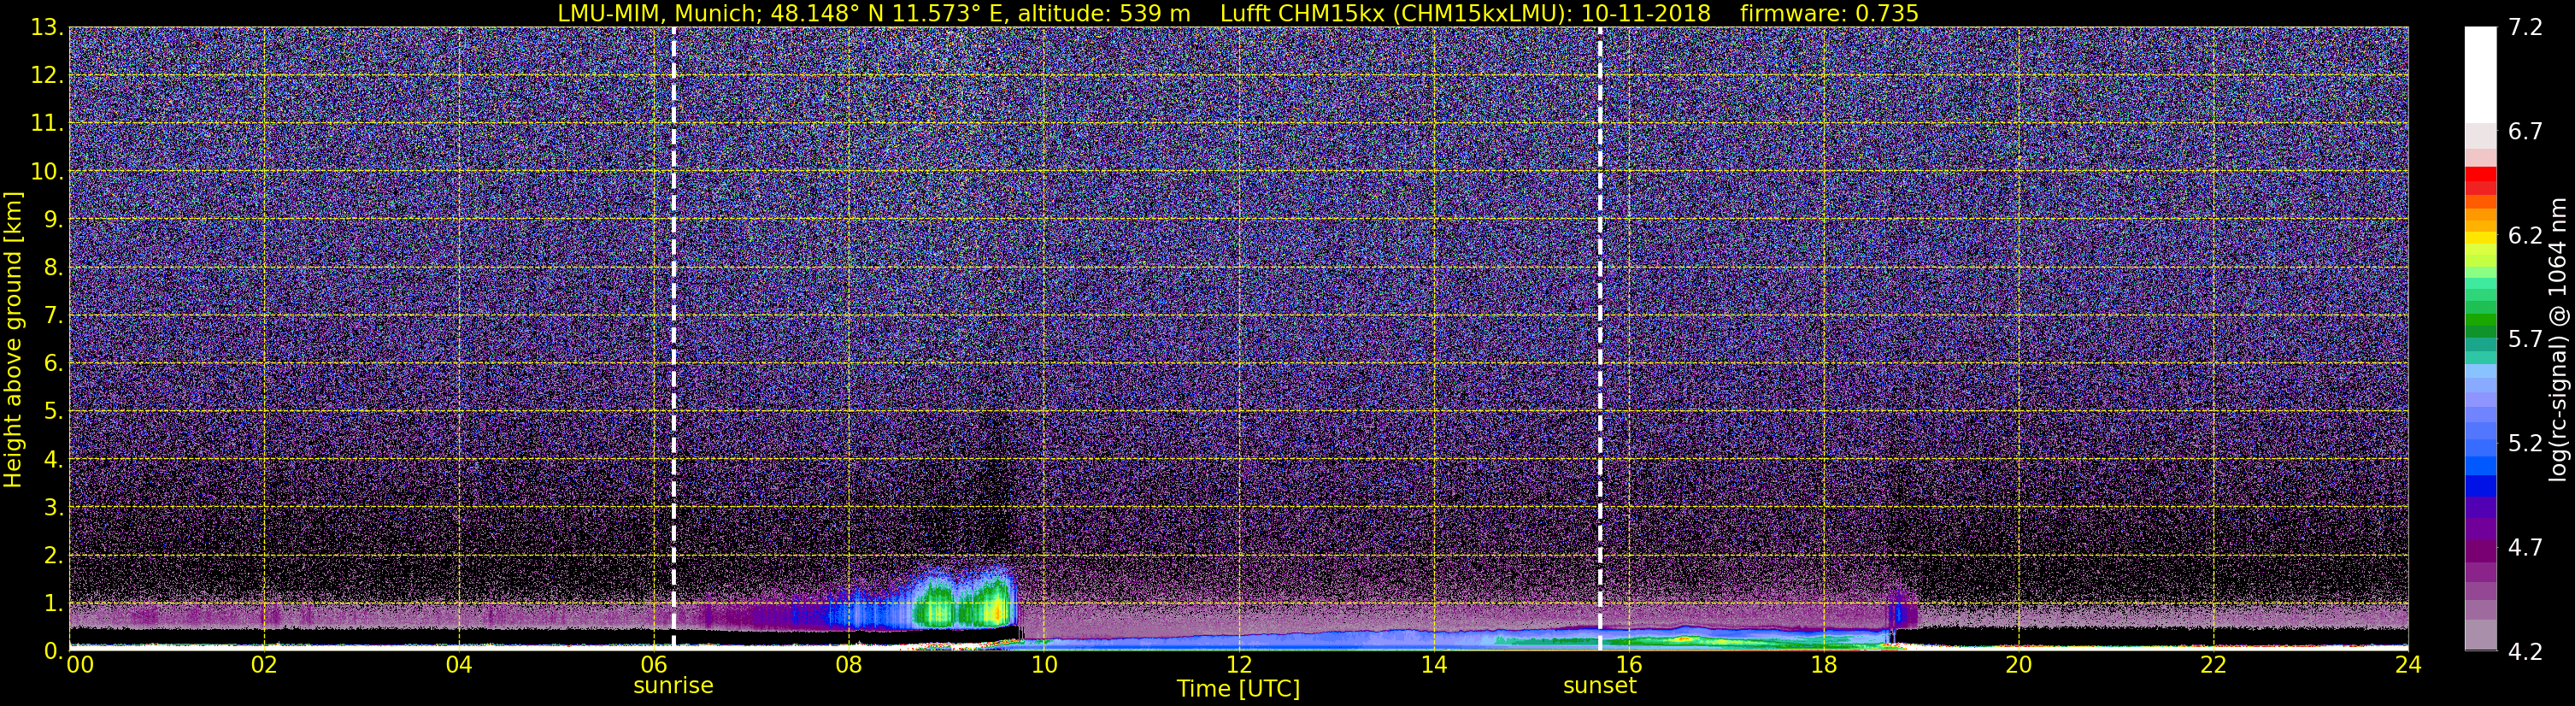Image resolution: width=2575 pixels, height=706 pixels.
Task: Click the 'Height above ground [km]' axis label
Action: pyautogui.click(x=13, y=340)
